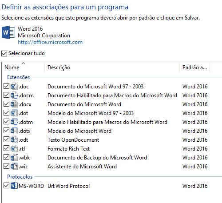The image size is (222, 203).
Task: Collapse the Protocolos group header
Action: tap(20, 177)
